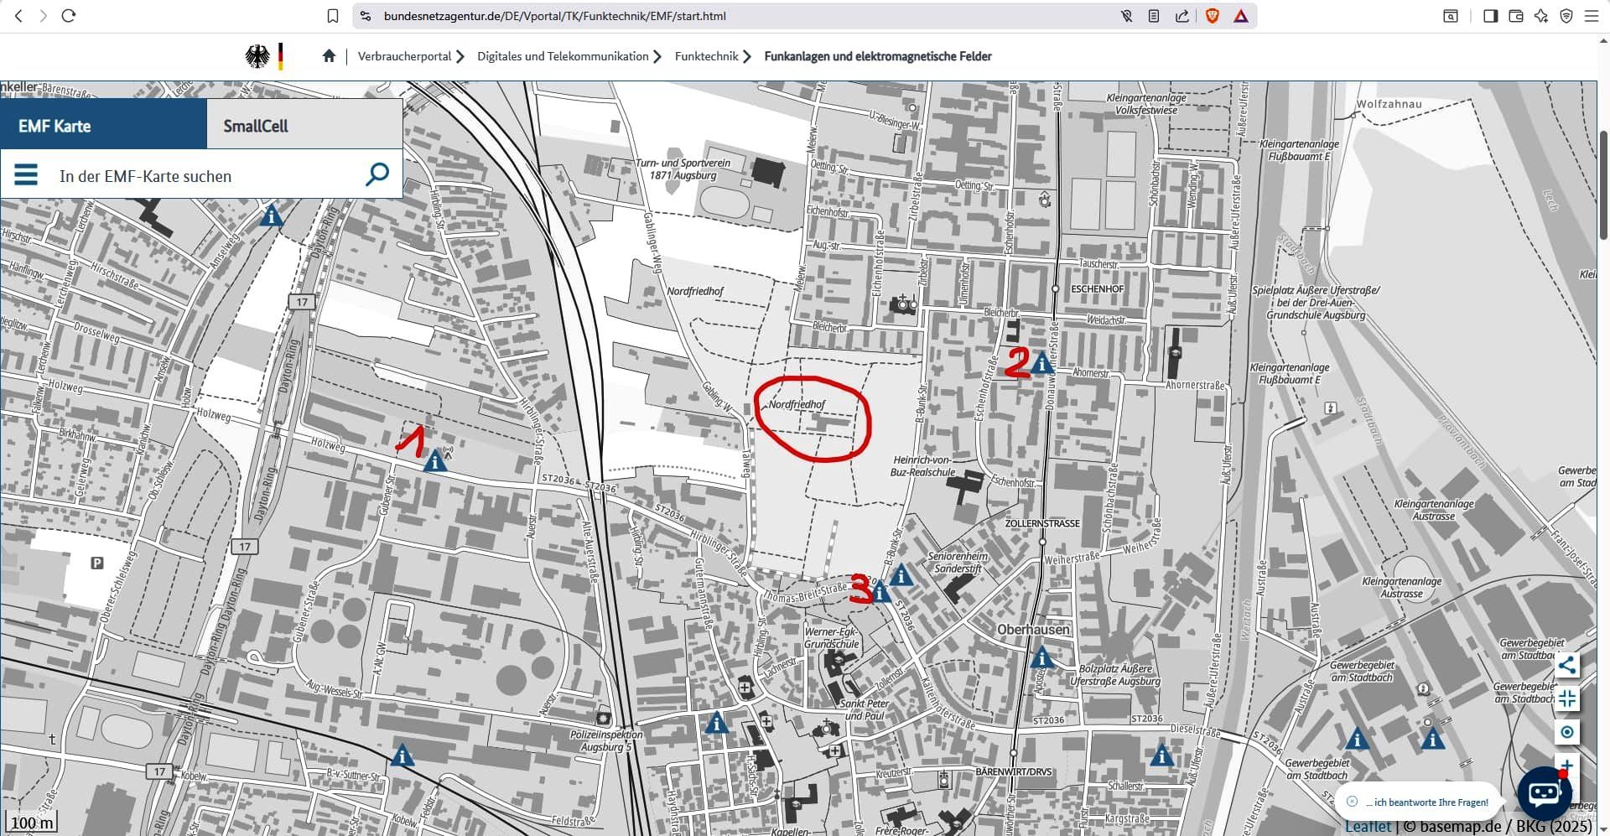Open the browser main menu

(x=1591, y=16)
